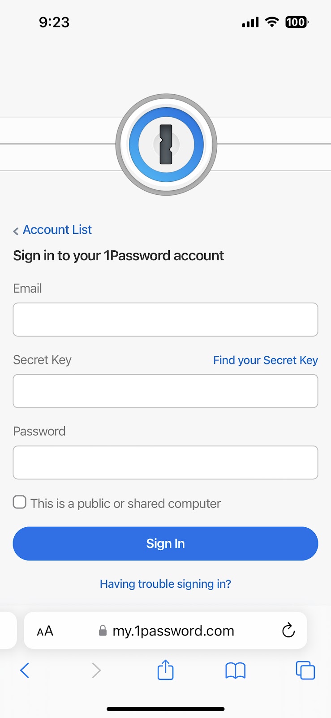
Task: Show open tabs via tabs icon
Action: coord(305,670)
